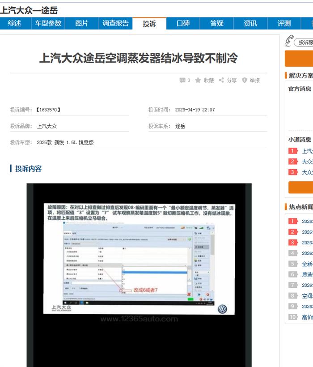This screenshot has width=313, height=367.
Task: Click the Volkswagen logo in the embedded image
Action: [222, 309]
